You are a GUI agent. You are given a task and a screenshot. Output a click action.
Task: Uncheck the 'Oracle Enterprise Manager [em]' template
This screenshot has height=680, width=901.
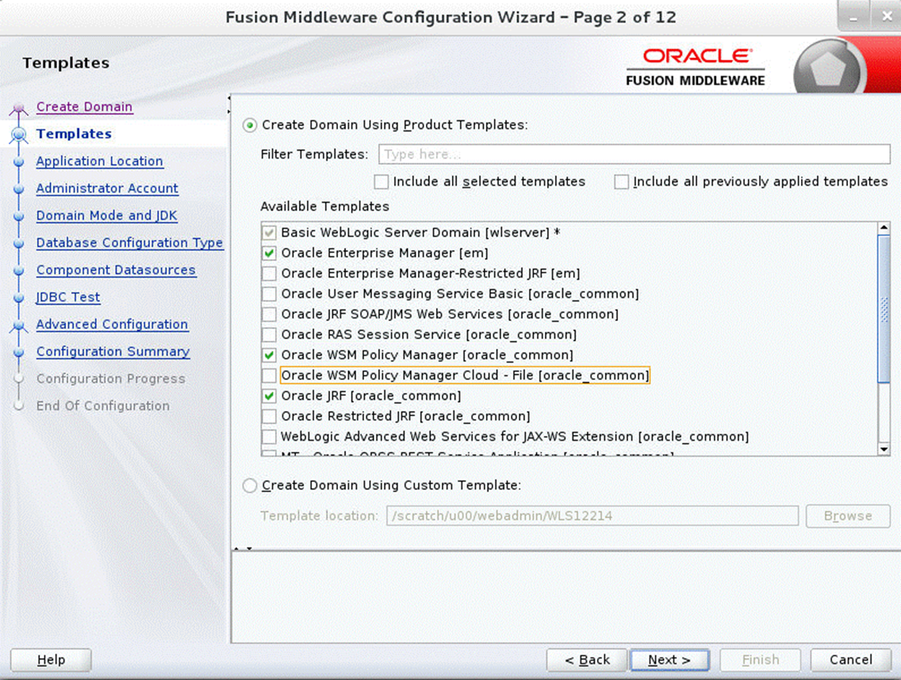[x=268, y=252]
